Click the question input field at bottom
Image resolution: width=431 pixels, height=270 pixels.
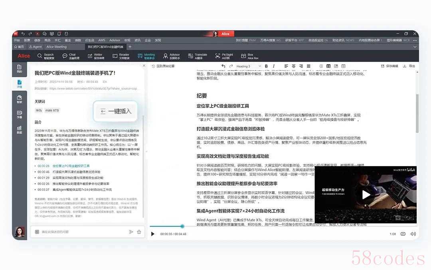84,231
